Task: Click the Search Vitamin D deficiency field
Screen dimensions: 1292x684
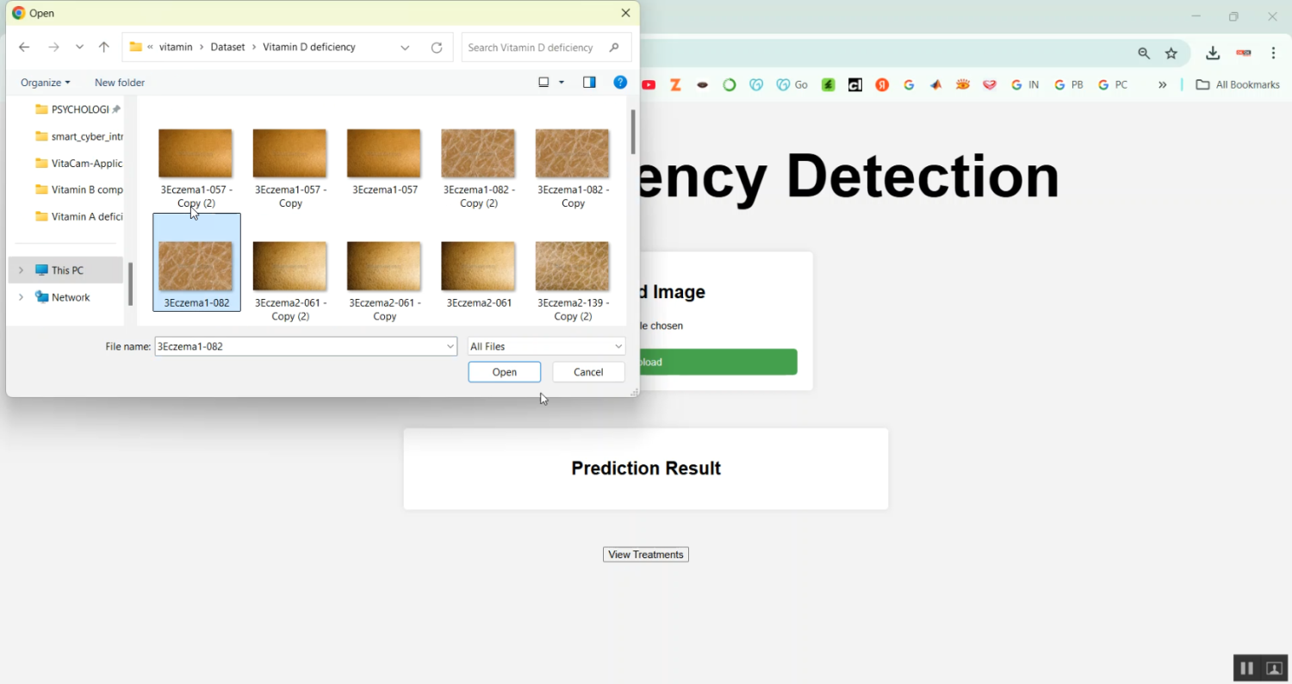Action: (534, 47)
